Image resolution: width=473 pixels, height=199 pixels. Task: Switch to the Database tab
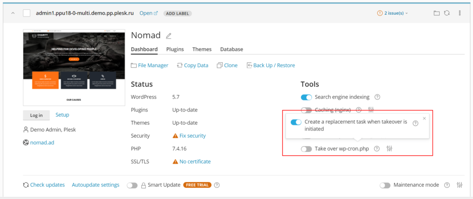pyautogui.click(x=232, y=49)
